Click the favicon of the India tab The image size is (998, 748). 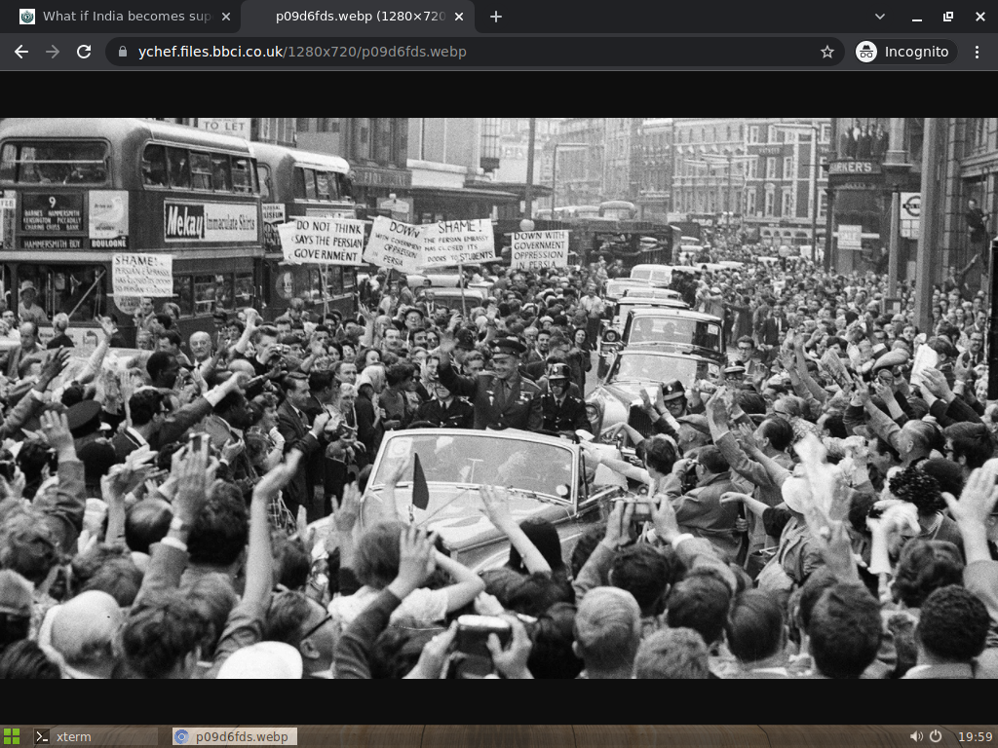coord(27,17)
